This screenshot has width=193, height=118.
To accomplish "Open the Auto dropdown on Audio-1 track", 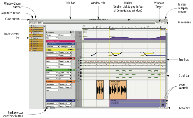I will coord(62,87).
